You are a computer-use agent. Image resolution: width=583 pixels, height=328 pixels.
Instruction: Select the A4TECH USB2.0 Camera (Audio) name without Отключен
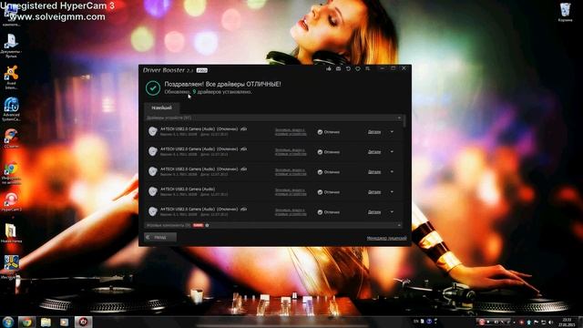point(188,190)
